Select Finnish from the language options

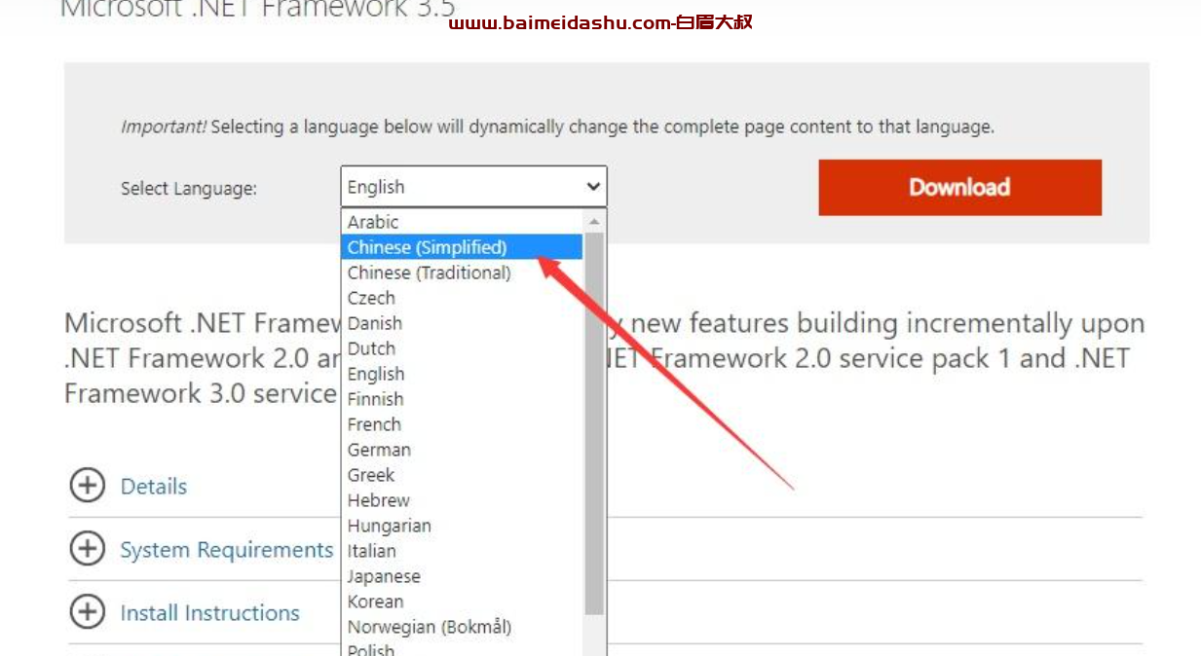[x=463, y=399]
